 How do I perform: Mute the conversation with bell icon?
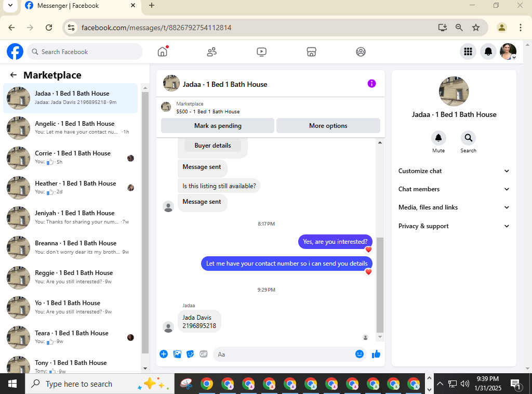(x=438, y=138)
